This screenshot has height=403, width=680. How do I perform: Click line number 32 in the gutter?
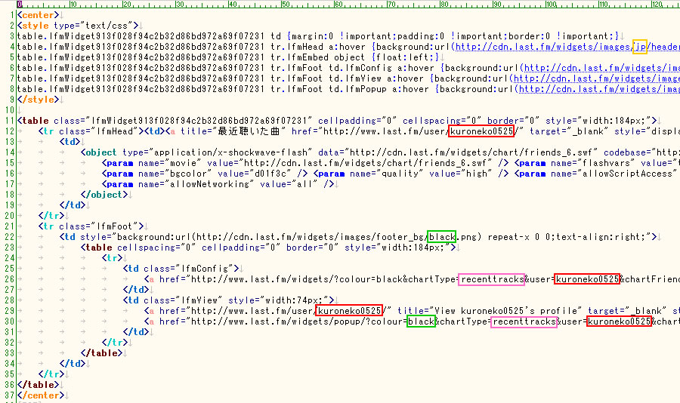10,343
